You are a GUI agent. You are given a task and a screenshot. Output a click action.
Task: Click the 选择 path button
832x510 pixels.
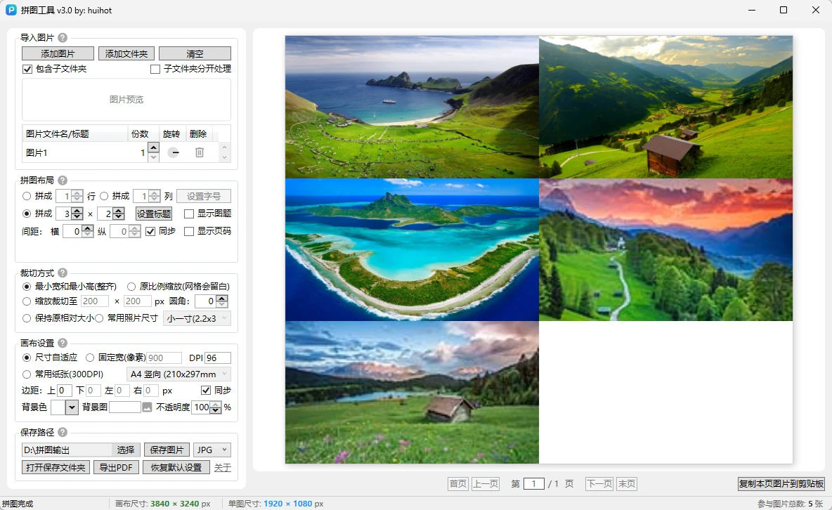126,450
